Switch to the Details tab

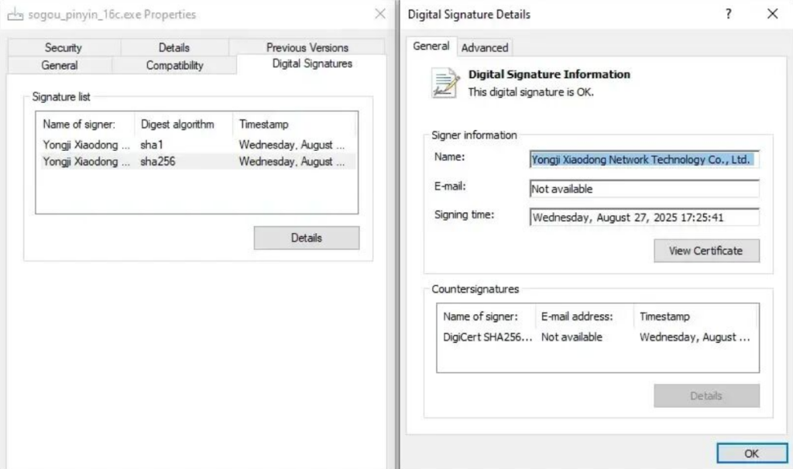[174, 47]
